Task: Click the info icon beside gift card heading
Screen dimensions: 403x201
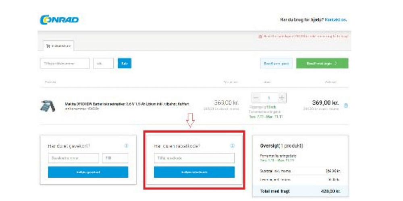Action: [x=126, y=146]
